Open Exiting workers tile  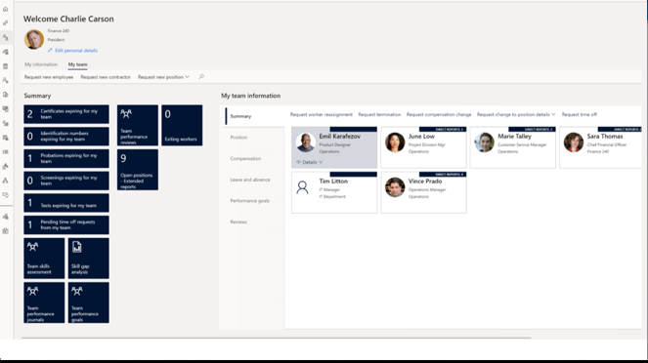182,125
